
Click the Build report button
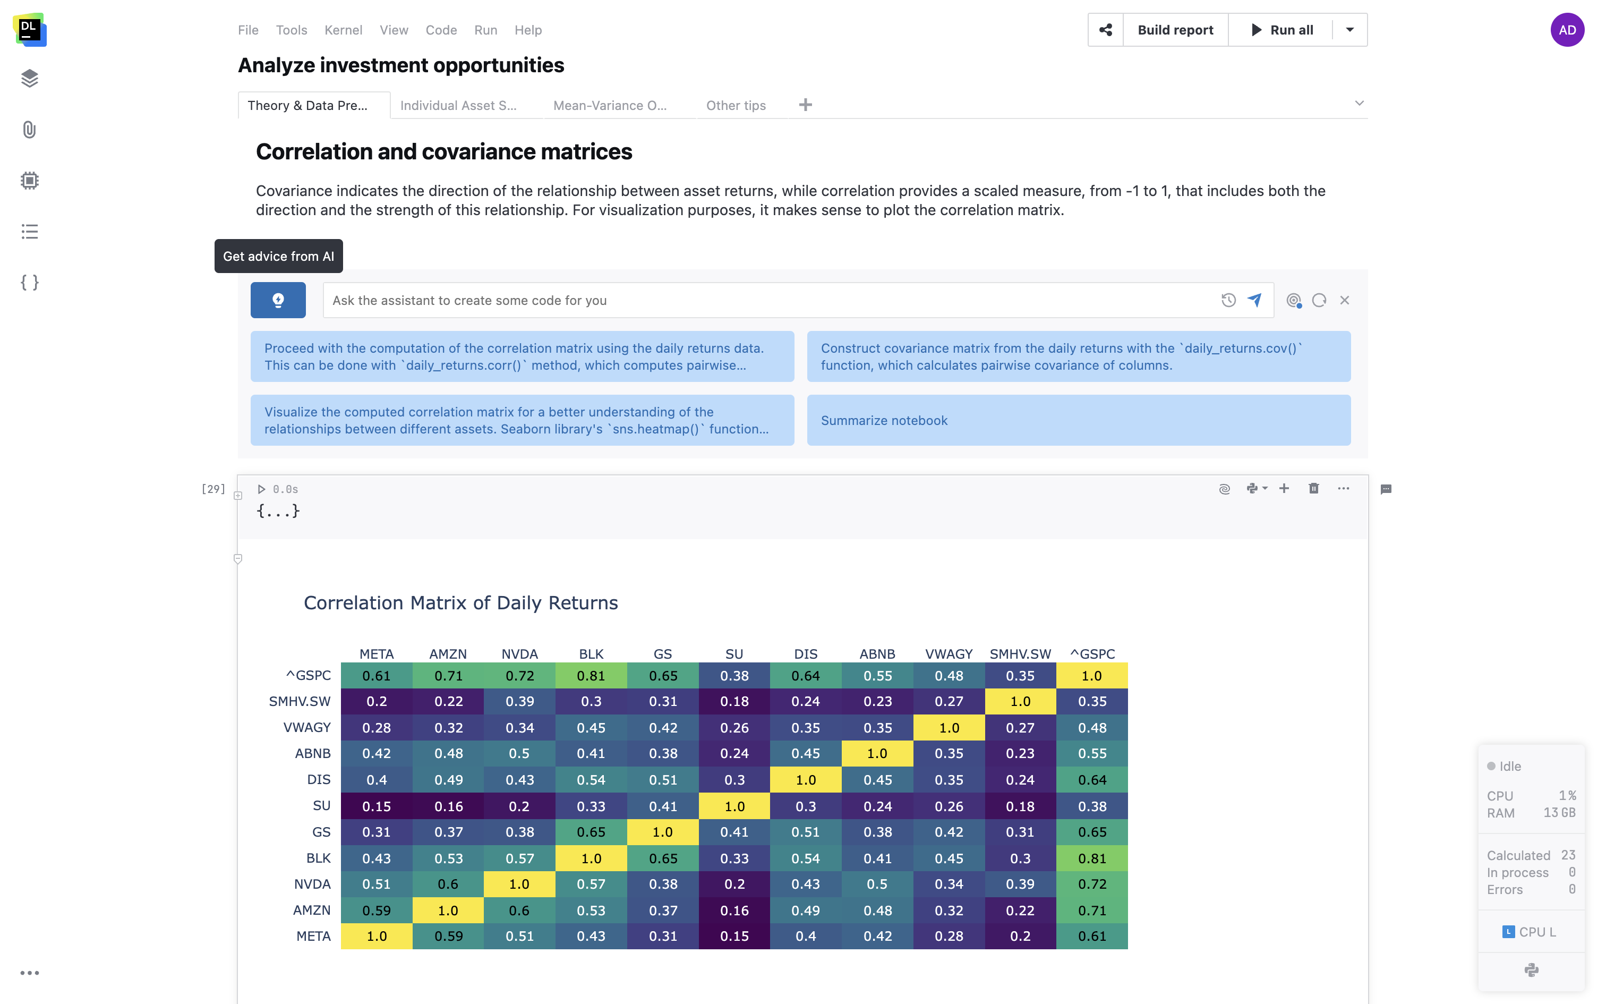pyautogui.click(x=1175, y=29)
